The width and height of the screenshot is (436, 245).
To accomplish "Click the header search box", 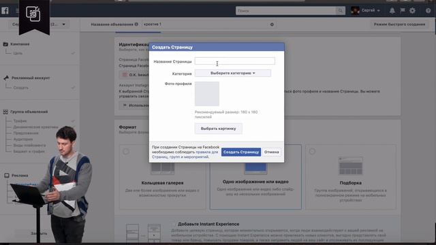I will [286, 11].
